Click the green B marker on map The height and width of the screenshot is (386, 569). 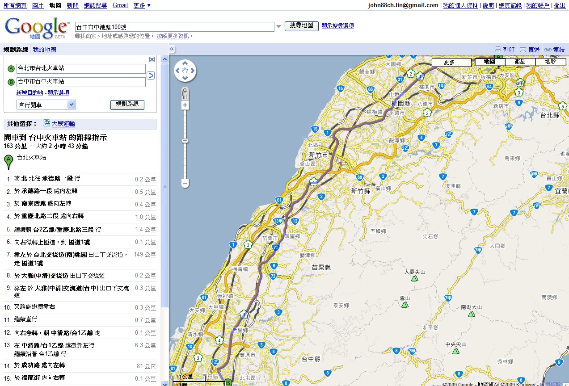click(228, 382)
